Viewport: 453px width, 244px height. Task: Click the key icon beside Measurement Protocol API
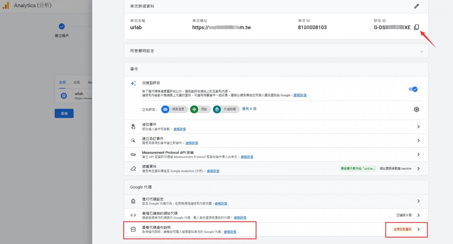(x=133, y=154)
